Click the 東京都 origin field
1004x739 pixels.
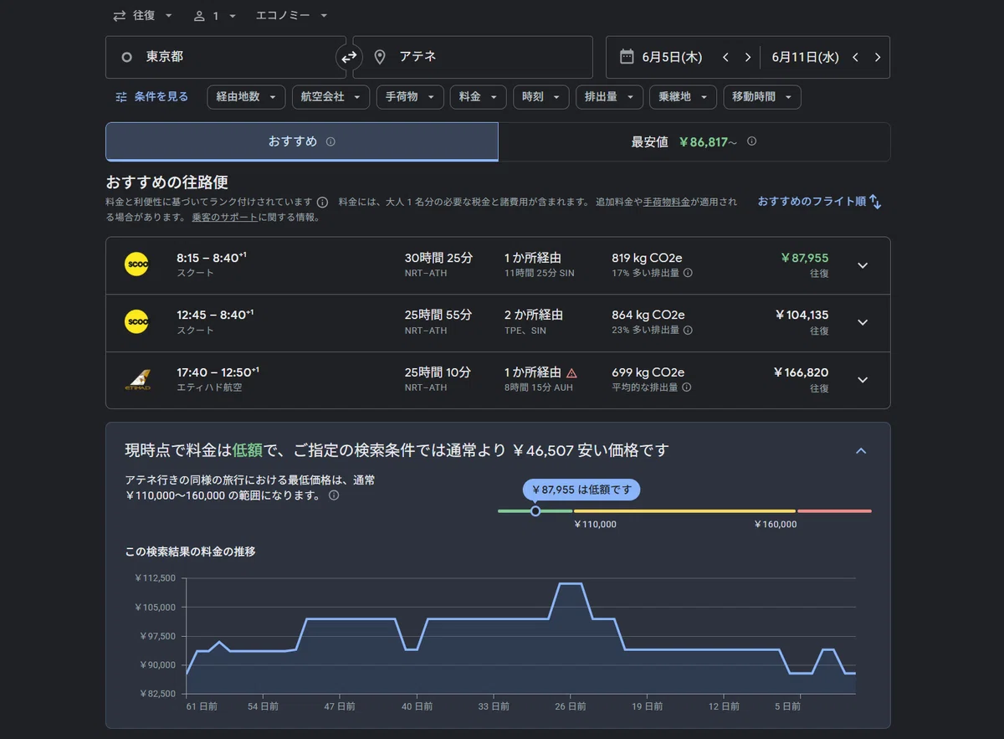[226, 57]
